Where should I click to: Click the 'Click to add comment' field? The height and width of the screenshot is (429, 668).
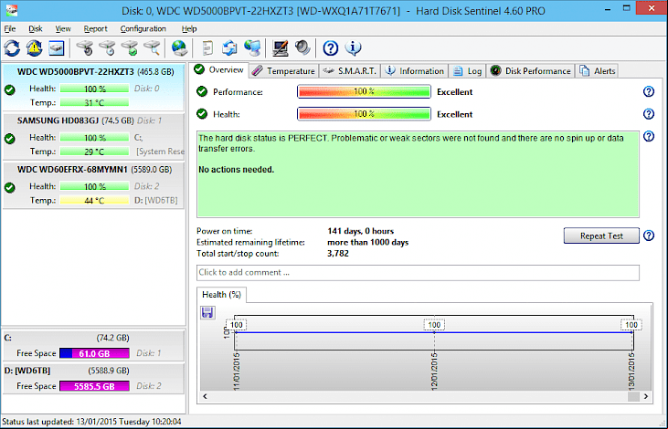point(418,272)
